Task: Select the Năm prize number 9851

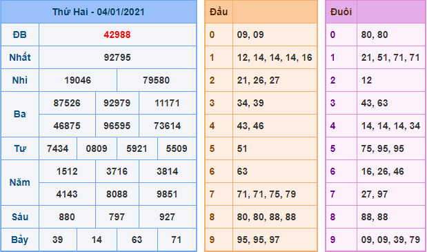Action: [167, 194]
